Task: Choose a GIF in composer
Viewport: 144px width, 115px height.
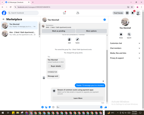Action: [53, 107]
